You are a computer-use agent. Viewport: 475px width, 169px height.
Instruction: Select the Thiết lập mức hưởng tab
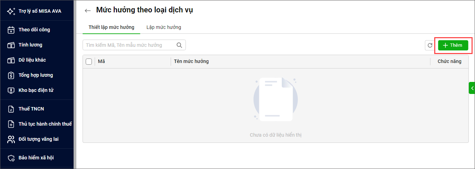coord(111,27)
